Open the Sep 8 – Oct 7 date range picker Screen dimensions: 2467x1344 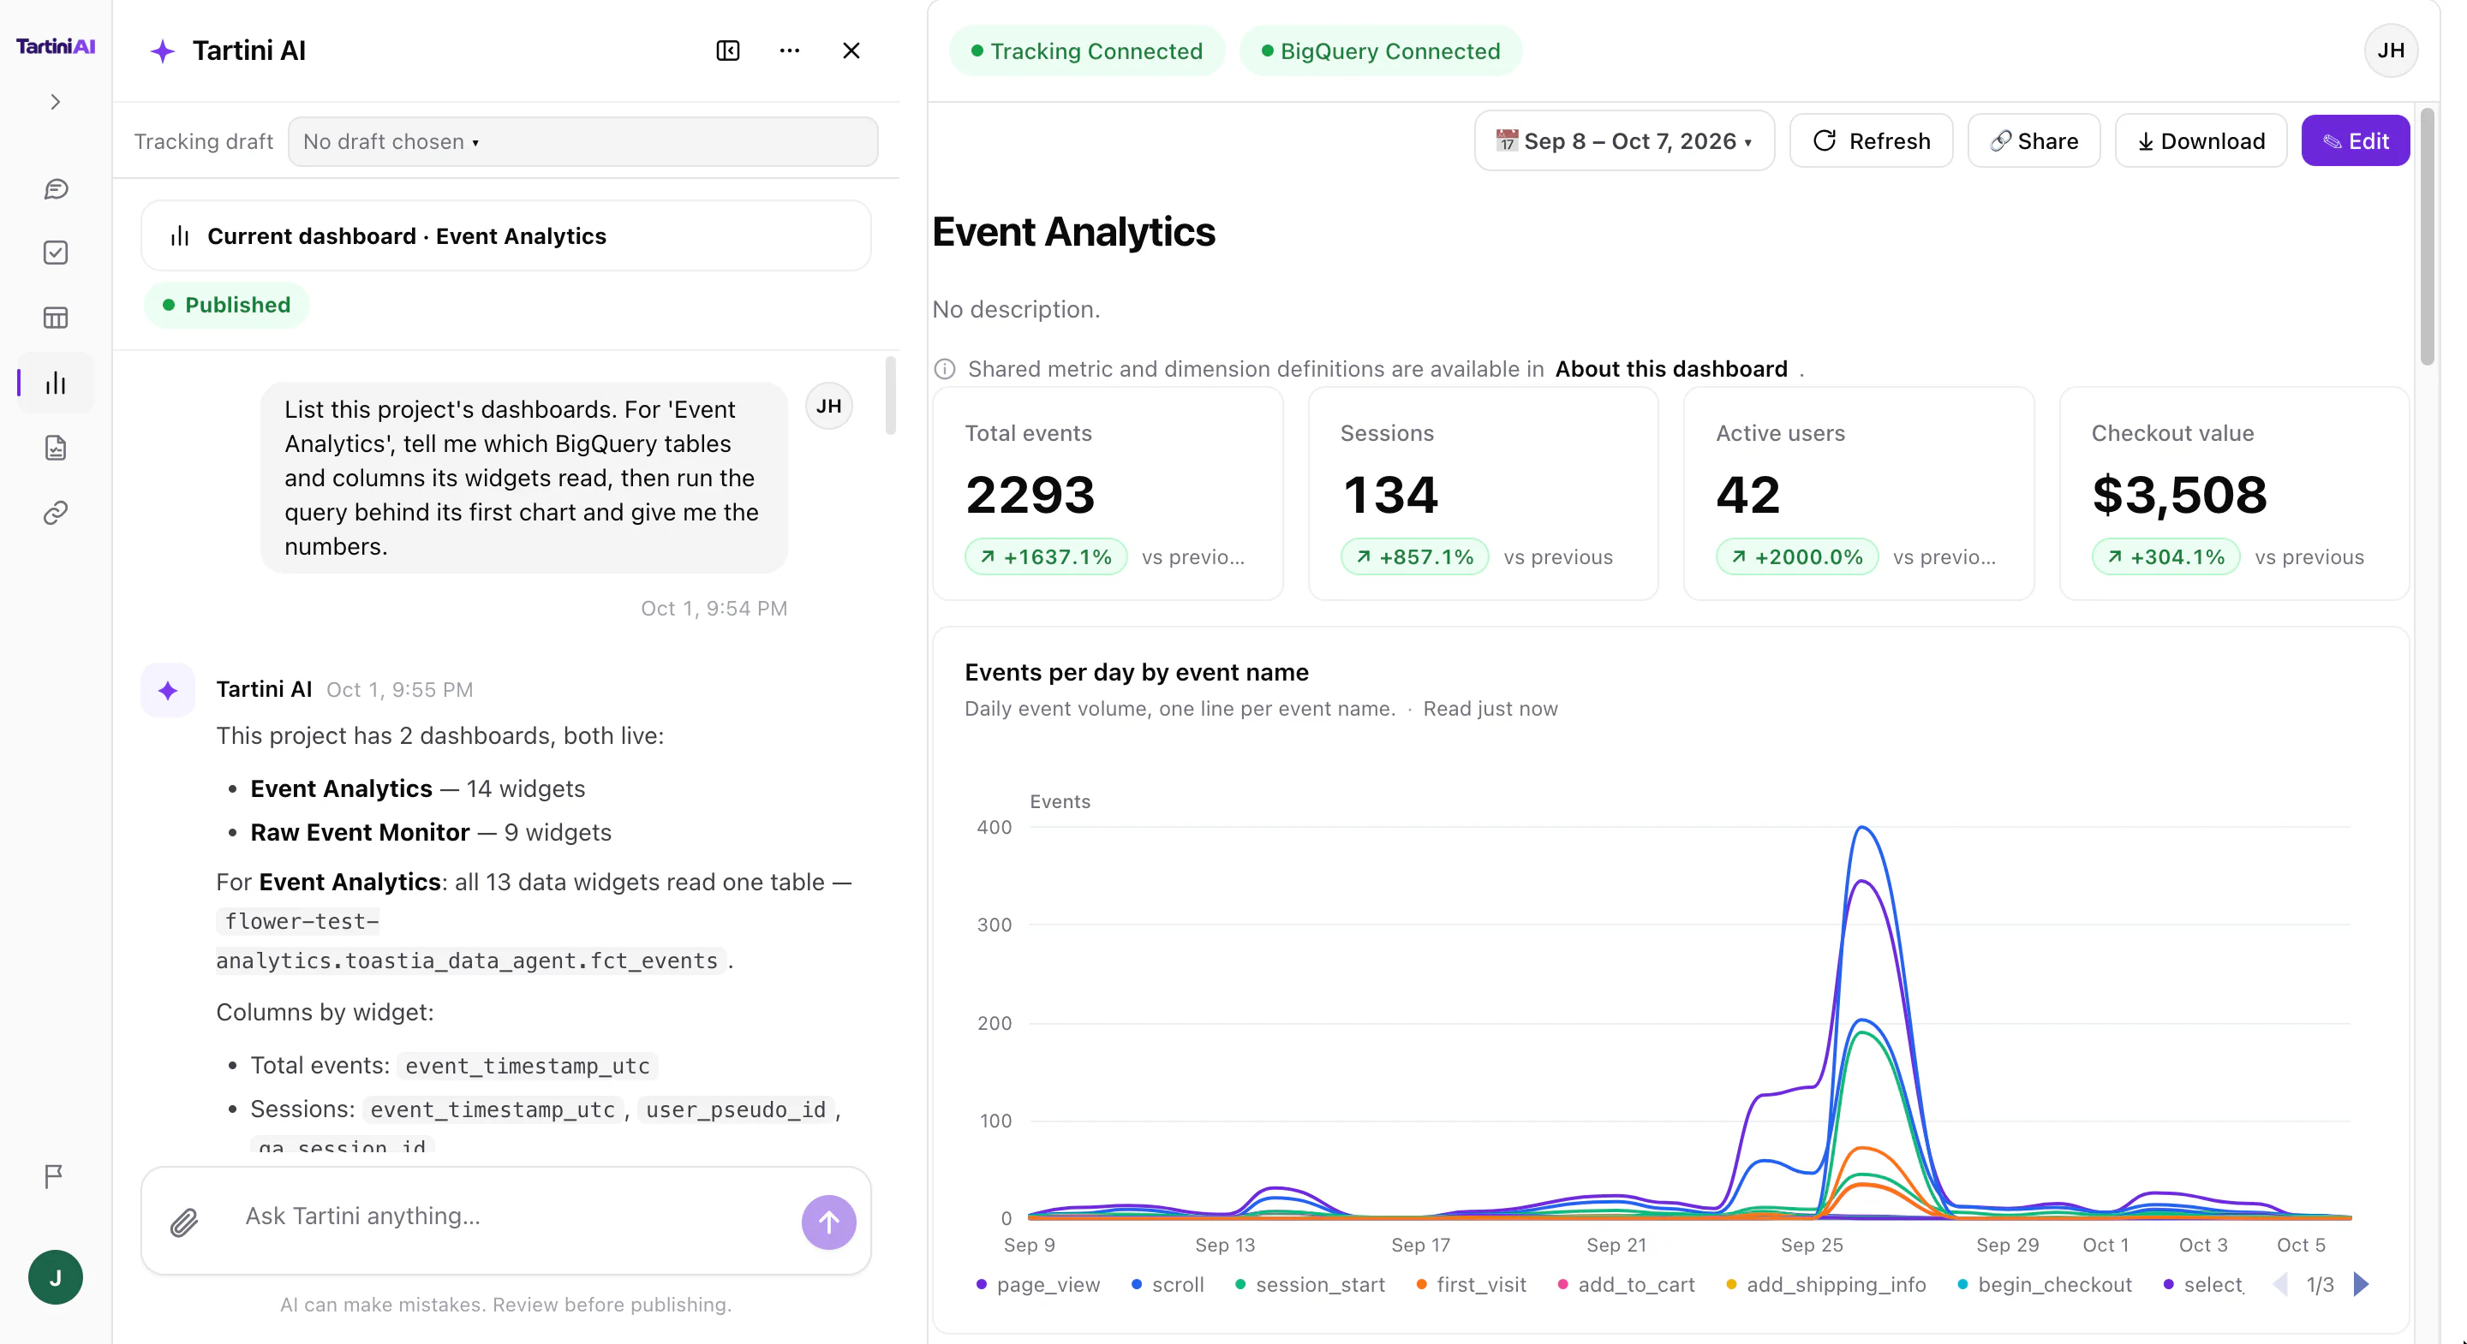(x=1624, y=141)
